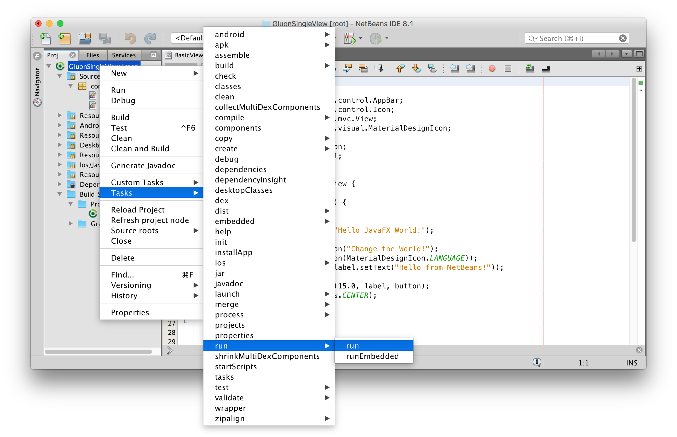Click the New Project toolbar icon
The height and width of the screenshot is (437, 677).
click(64, 38)
